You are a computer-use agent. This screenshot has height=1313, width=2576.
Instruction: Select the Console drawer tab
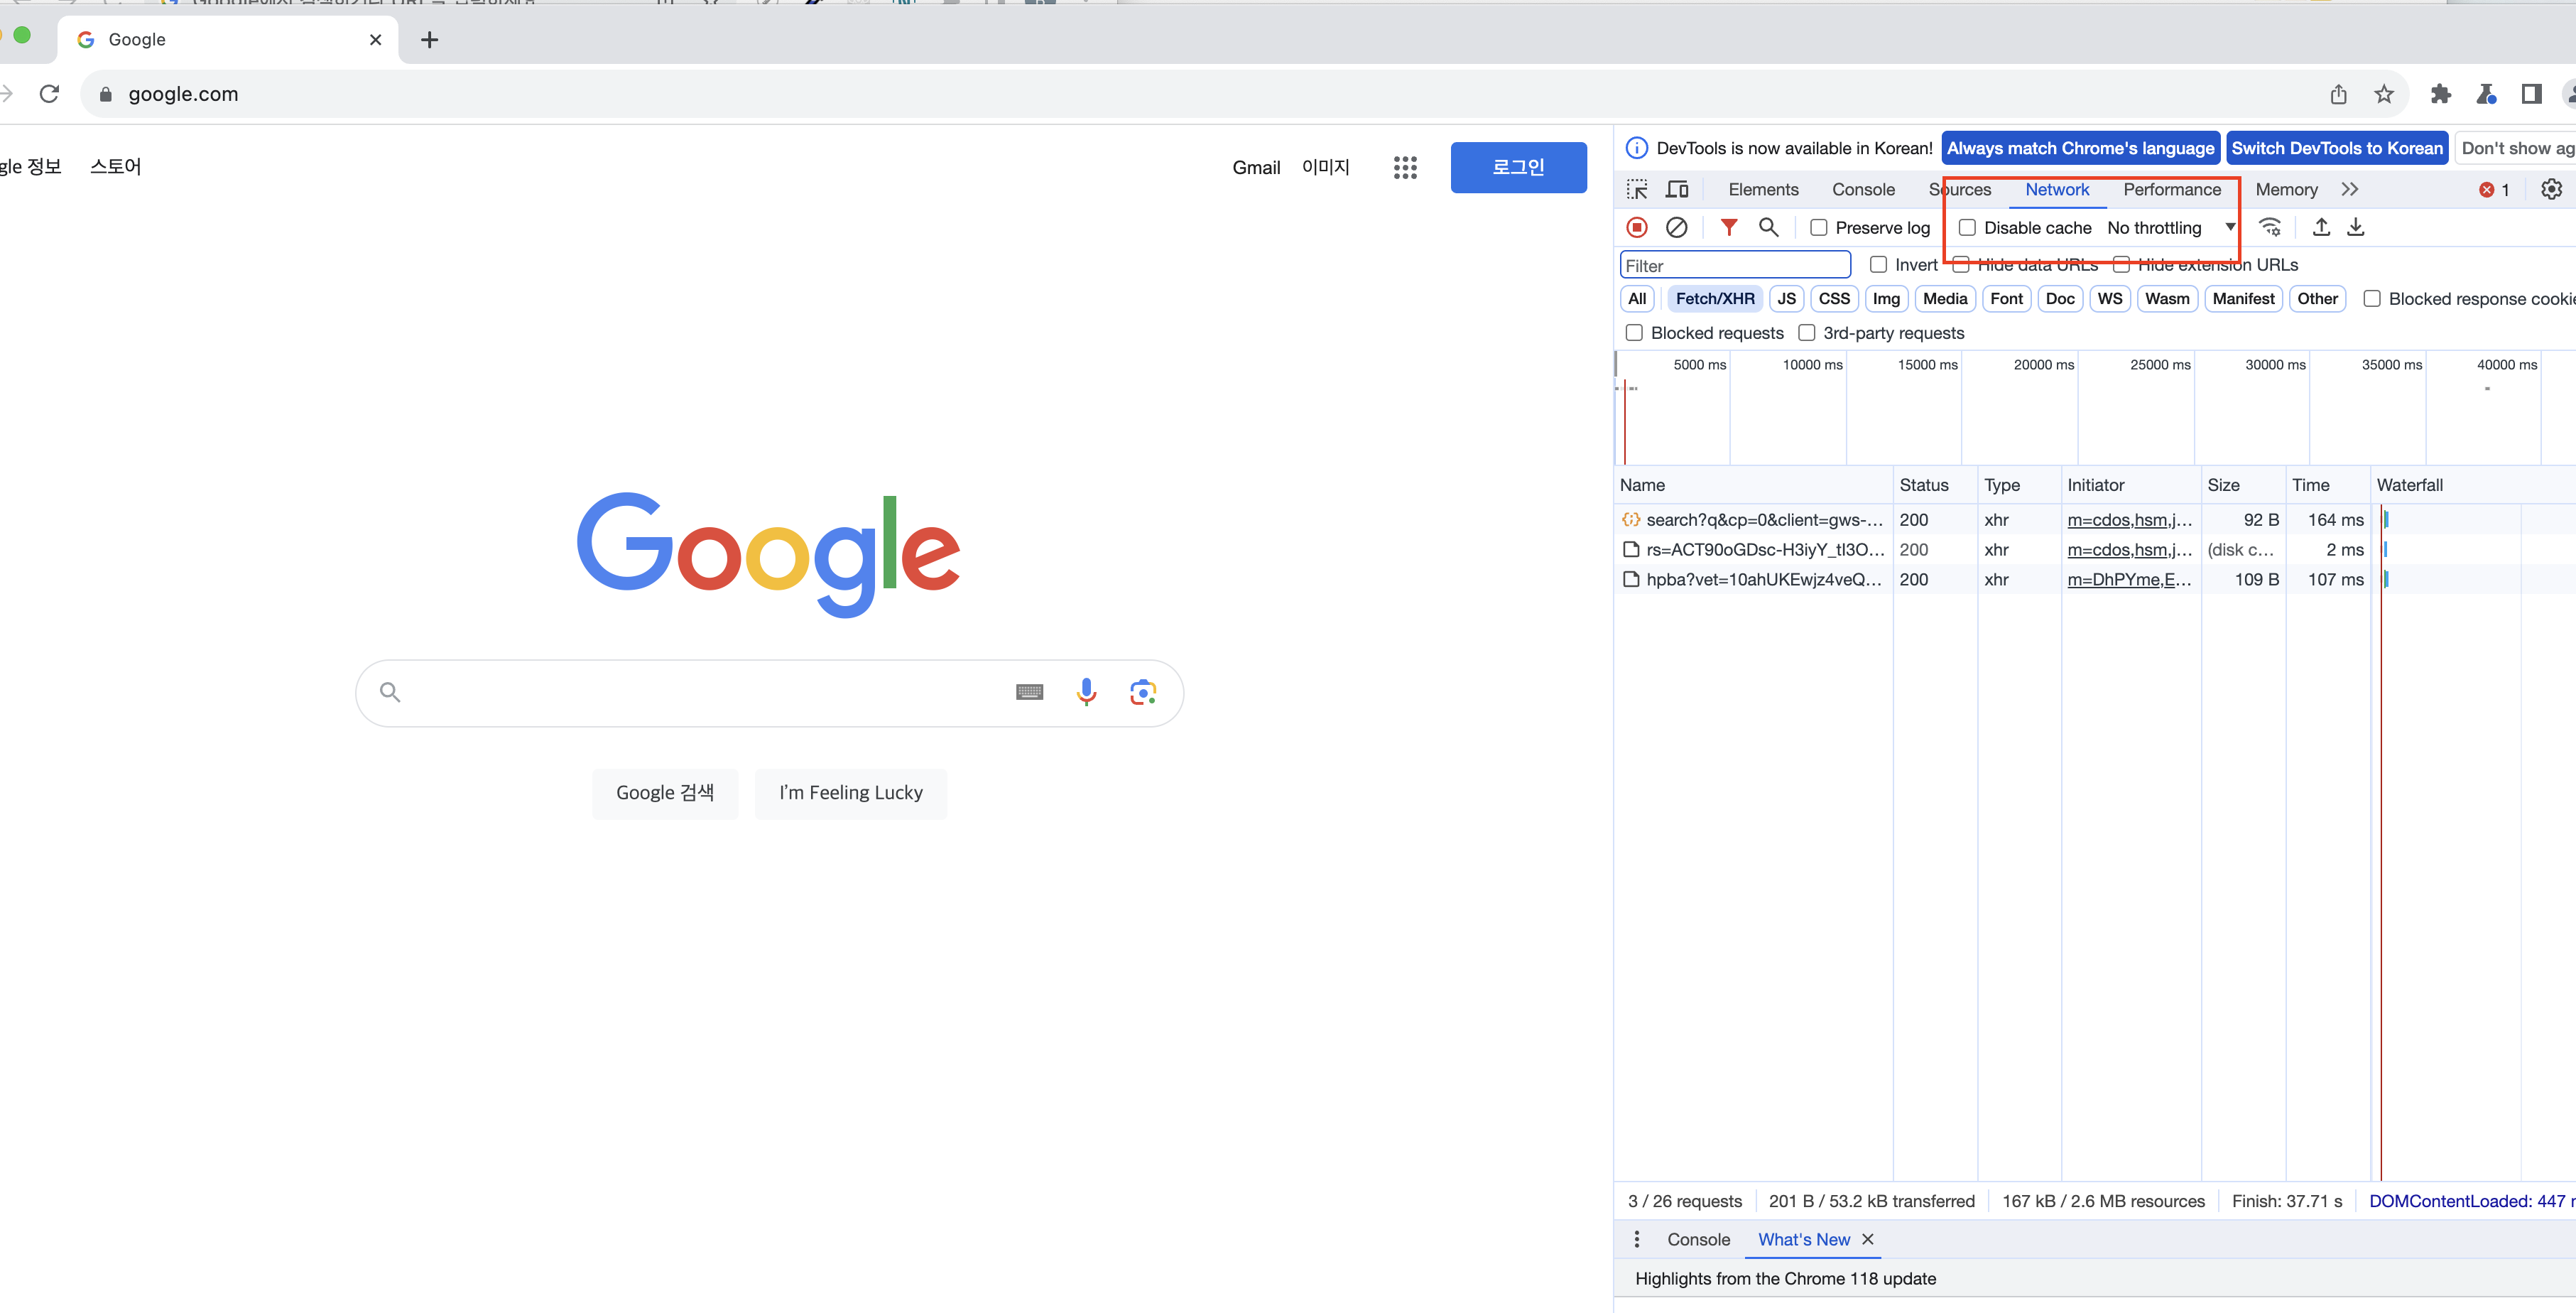(x=1698, y=1240)
